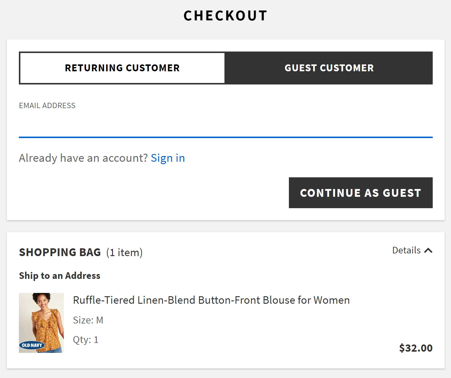Screen dimensions: 451x378
Task: Click the (1 item) count text
Action: [x=124, y=252]
